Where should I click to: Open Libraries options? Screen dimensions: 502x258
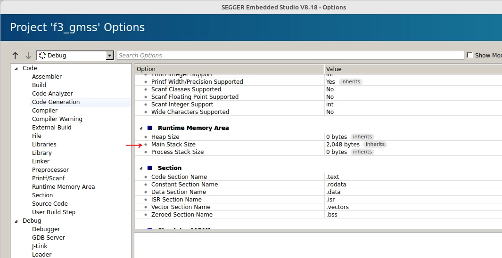tap(44, 144)
